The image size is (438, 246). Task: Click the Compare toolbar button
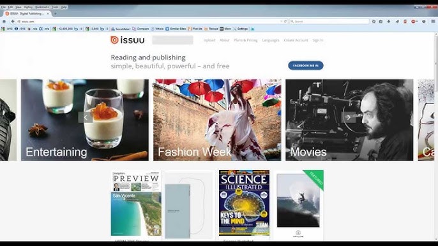click(x=140, y=29)
